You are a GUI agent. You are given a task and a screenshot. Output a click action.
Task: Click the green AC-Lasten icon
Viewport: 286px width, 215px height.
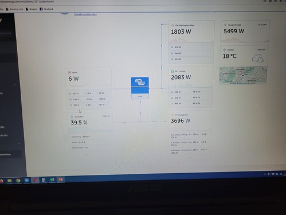coord(172,71)
